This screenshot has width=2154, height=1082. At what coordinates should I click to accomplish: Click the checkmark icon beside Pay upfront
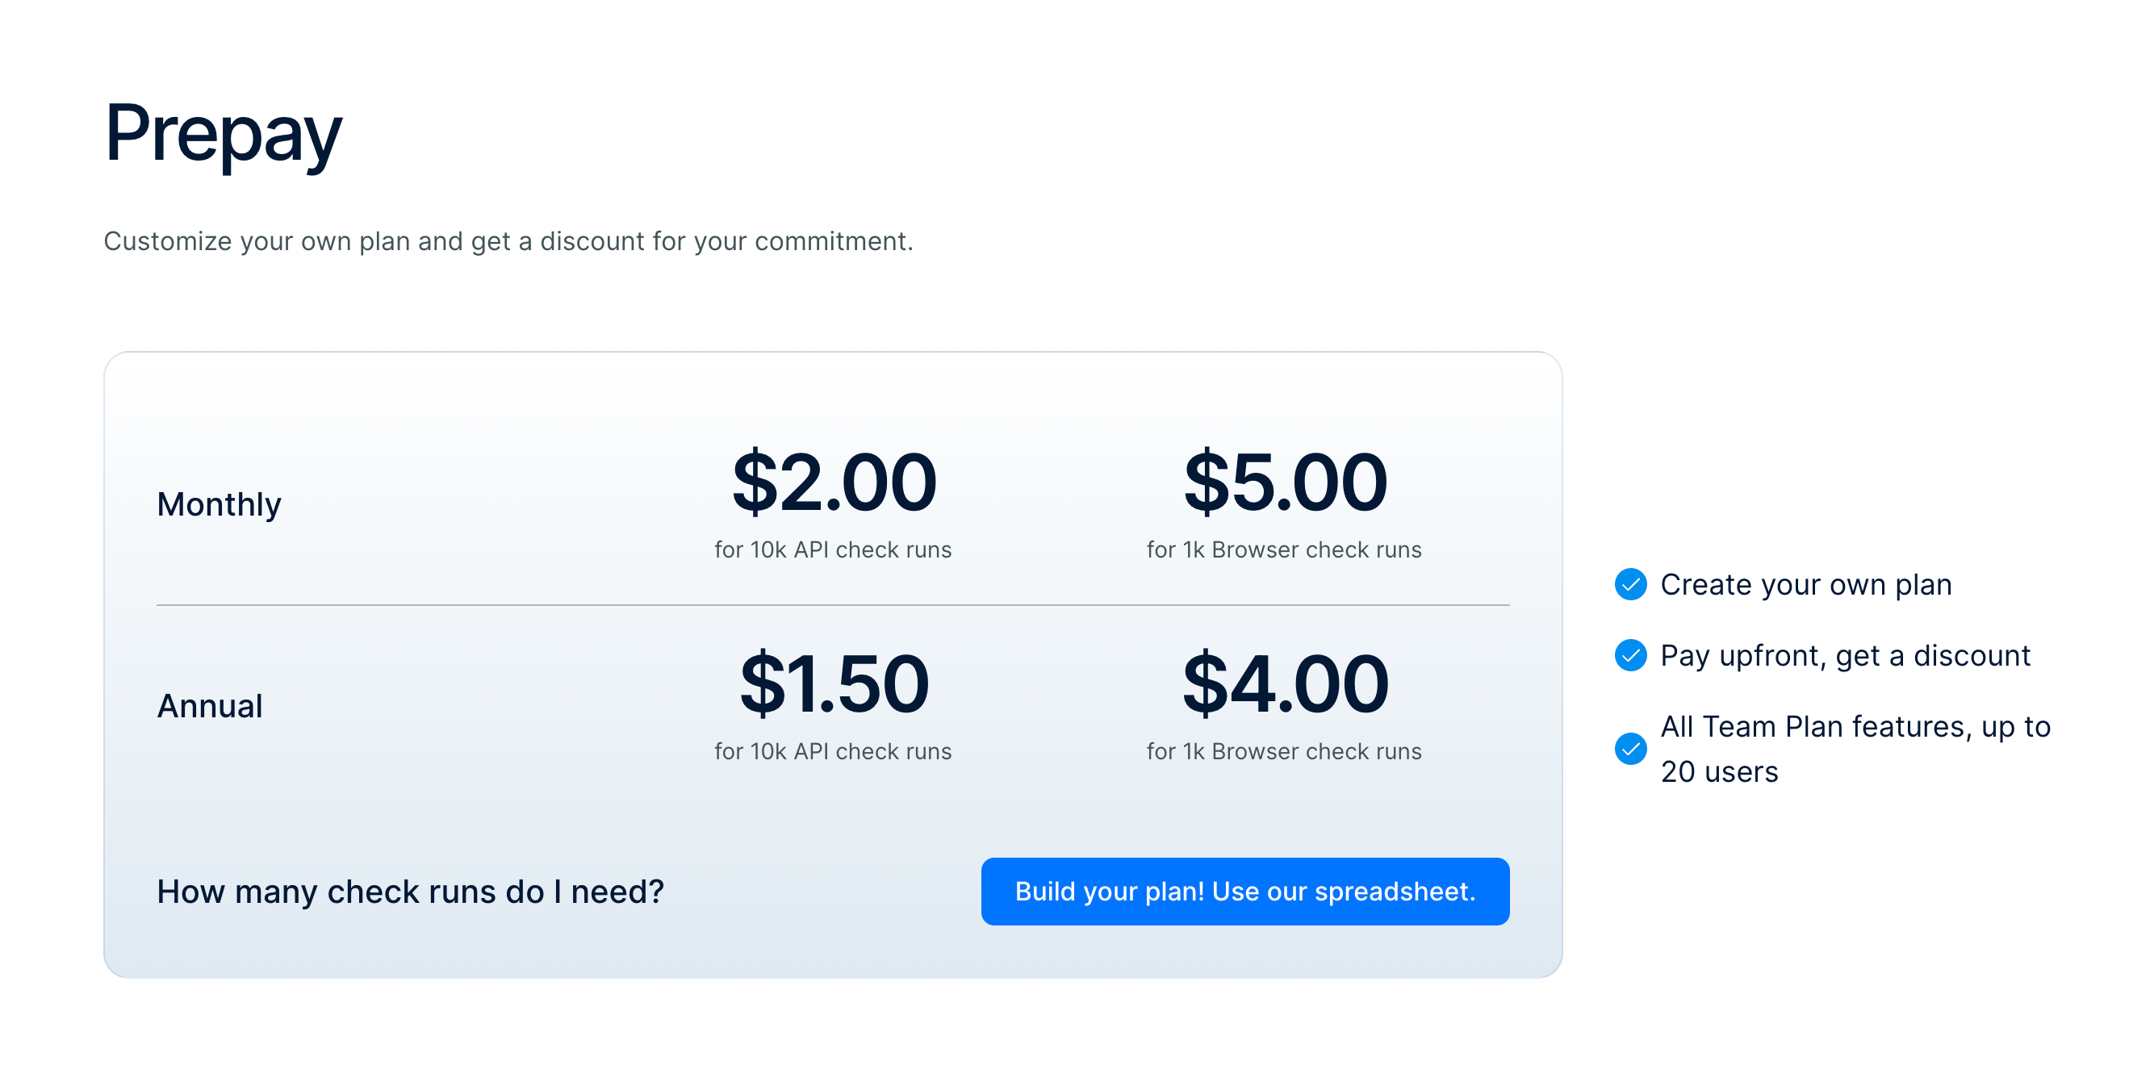[1629, 655]
